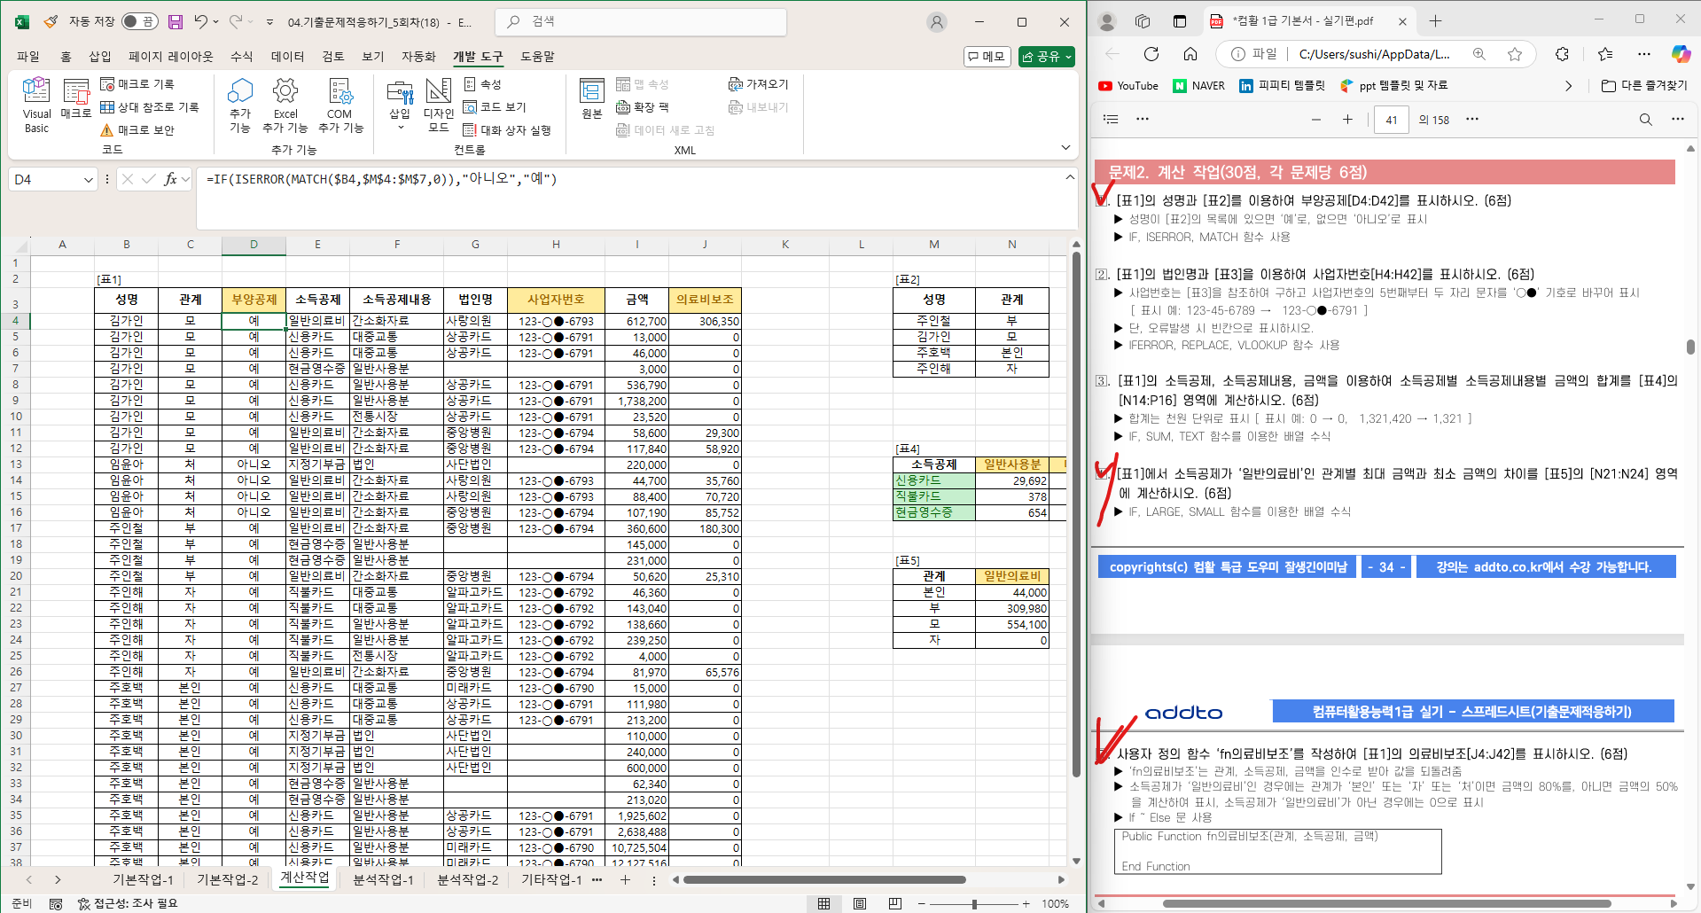
Task: Click the save icon in Excel title bar
Action: coord(176,22)
